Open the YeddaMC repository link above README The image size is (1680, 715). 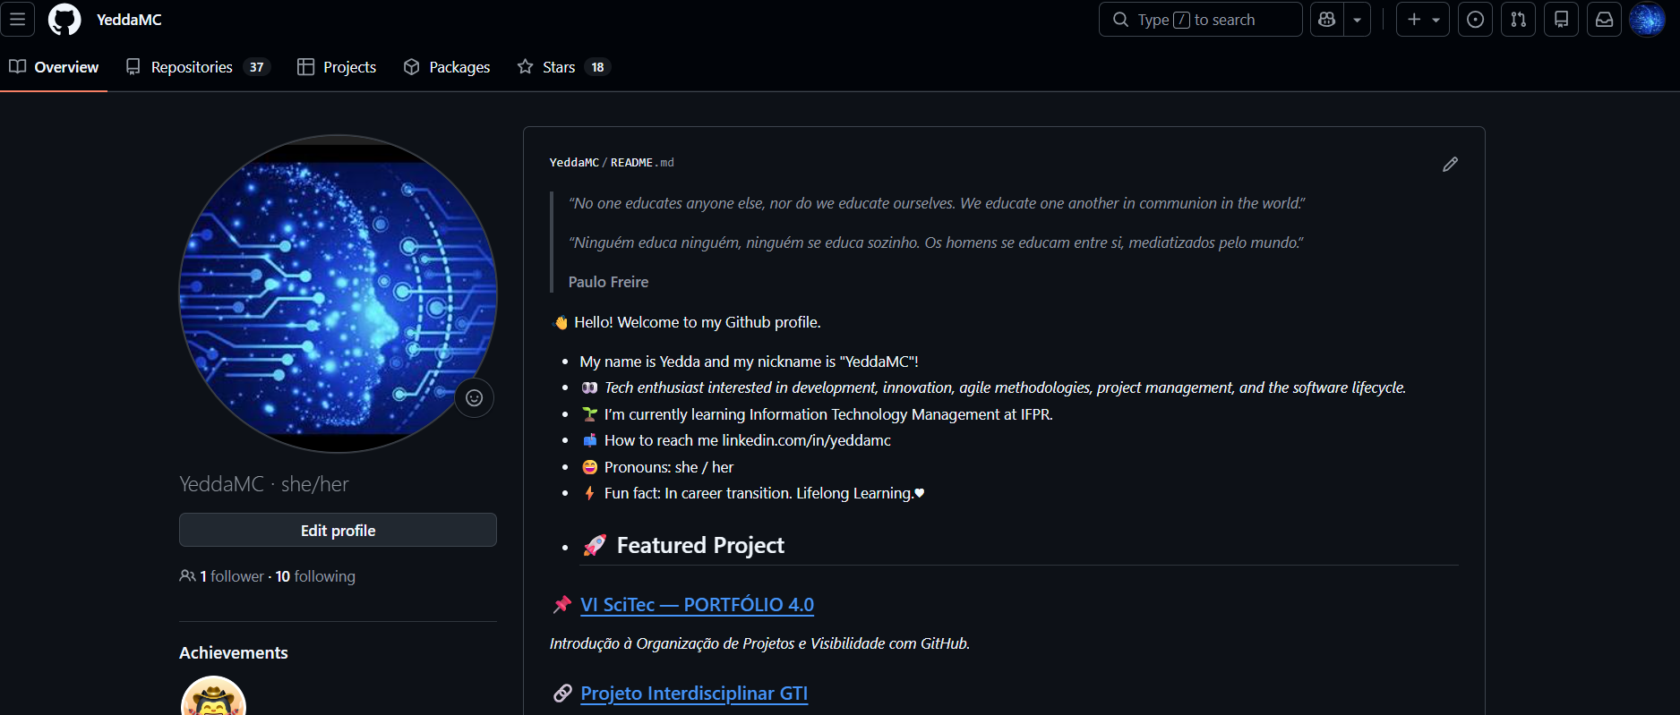(574, 163)
